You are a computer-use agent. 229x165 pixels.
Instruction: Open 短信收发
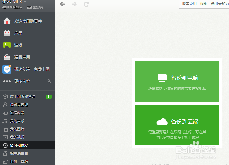(x=17, y=113)
